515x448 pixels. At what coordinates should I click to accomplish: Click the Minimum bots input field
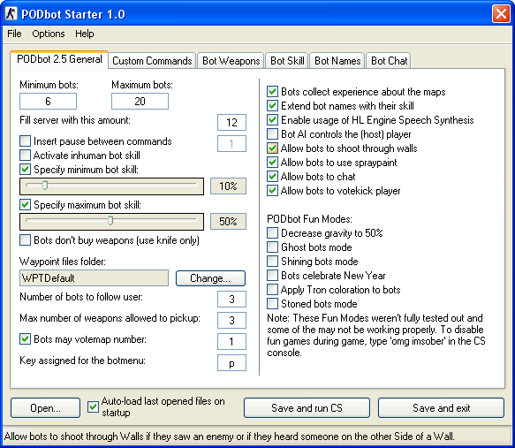[48, 101]
